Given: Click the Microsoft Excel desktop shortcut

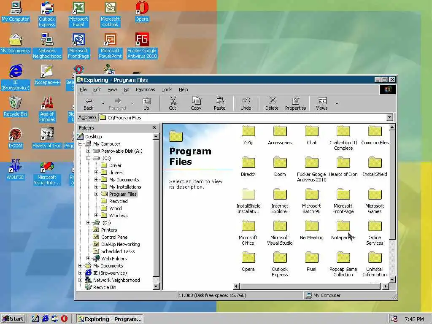Looking at the screenshot, I should [78, 14].
